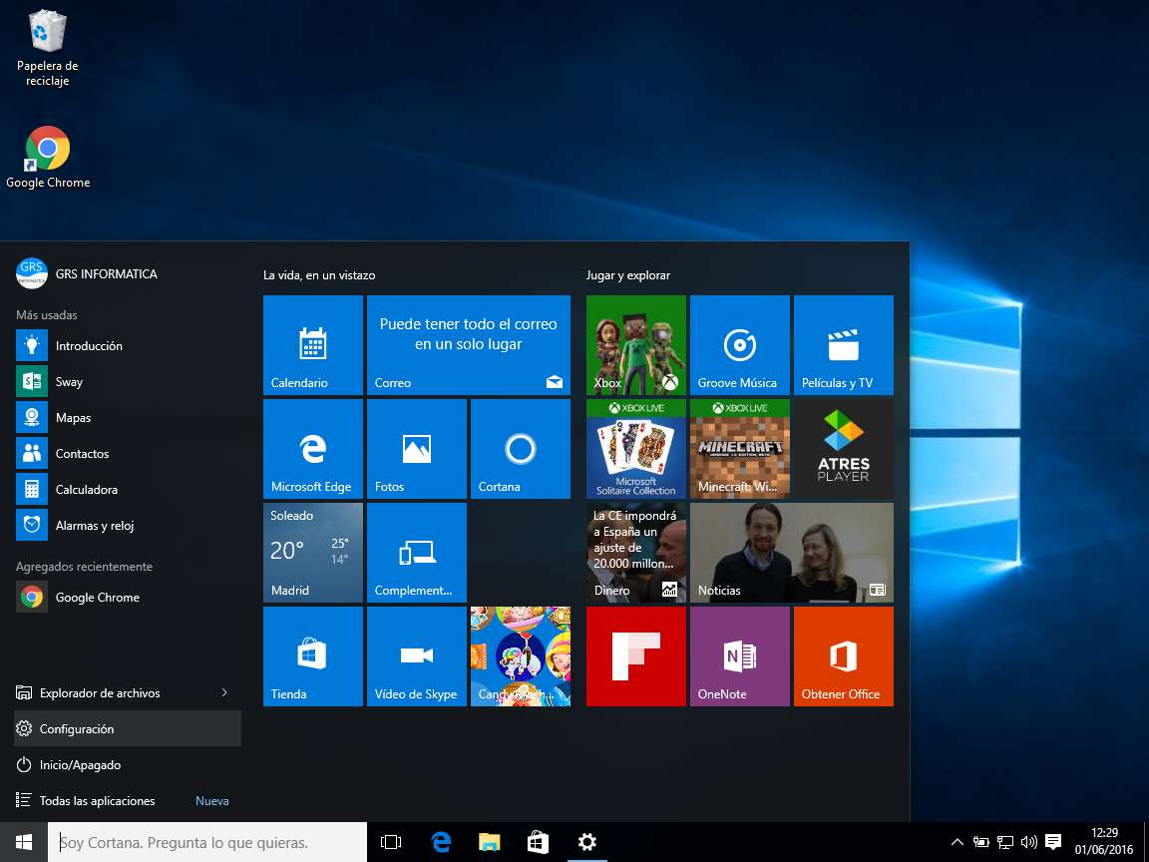Open Edge from the taskbar
1149x862 pixels.
pos(441,842)
